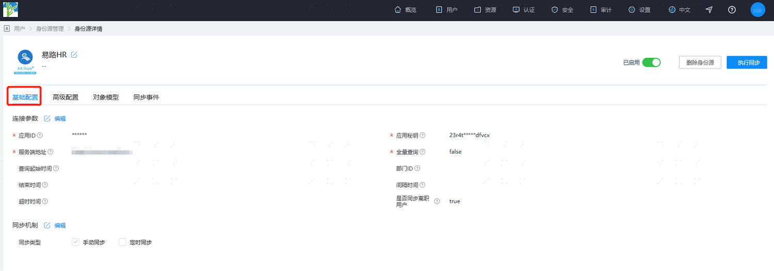The image size is (774, 271).
Task: Open the 概览 overview menu
Action: (406, 10)
